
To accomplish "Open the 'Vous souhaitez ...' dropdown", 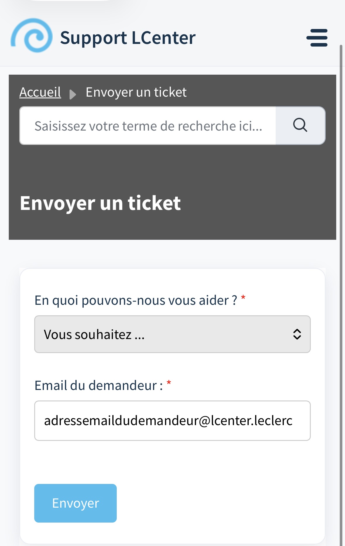I will pyautogui.click(x=172, y=334).
